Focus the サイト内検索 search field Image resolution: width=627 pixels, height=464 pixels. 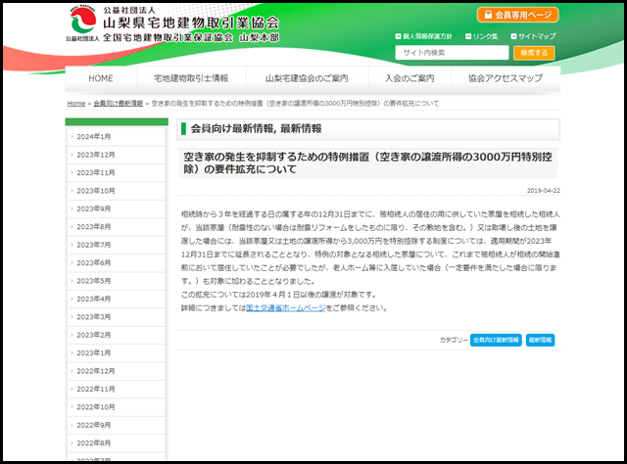coord(452,53)
